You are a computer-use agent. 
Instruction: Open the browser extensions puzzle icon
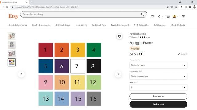point(190,7)
